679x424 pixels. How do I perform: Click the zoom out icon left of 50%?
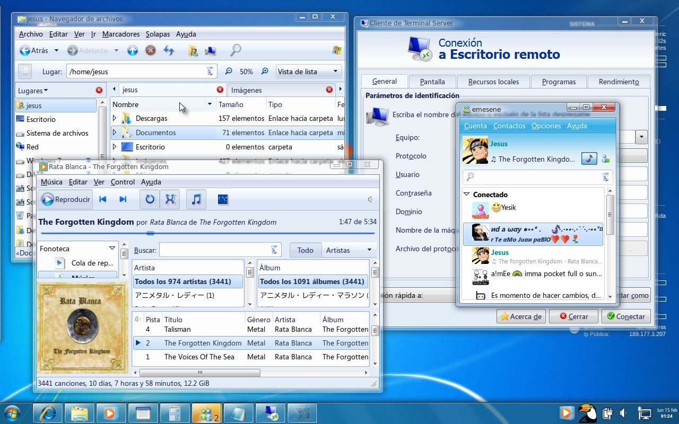[x=229, y=72]
